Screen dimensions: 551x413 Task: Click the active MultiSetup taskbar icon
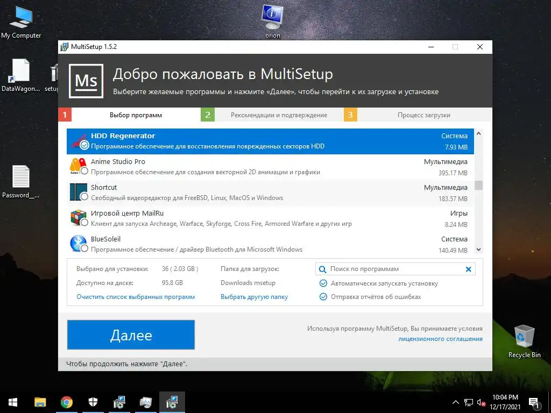pyautogui.click(x=172, y=402)
